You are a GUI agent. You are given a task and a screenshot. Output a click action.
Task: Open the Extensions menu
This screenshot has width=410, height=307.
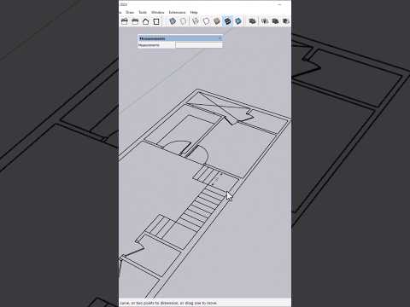pos(177,12)
